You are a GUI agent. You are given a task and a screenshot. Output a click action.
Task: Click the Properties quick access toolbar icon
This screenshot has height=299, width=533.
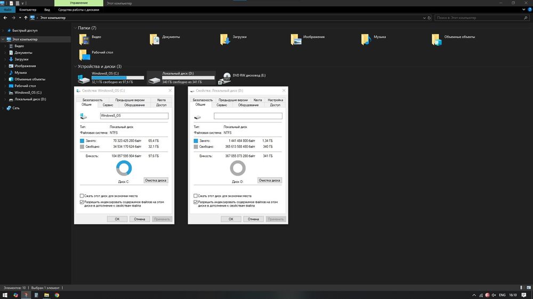point(11,3)
